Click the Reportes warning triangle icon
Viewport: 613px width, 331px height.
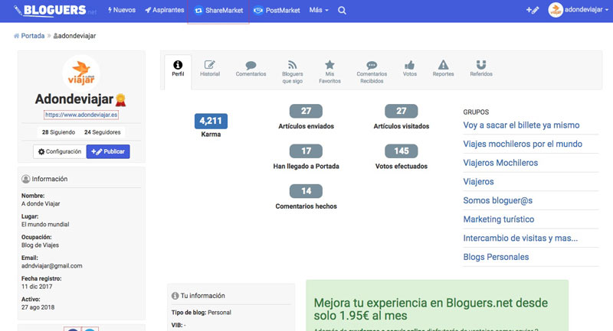[x=444, y=65]
